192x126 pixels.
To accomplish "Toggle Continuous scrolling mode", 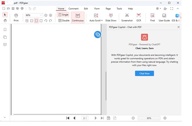I will (78, 17).
